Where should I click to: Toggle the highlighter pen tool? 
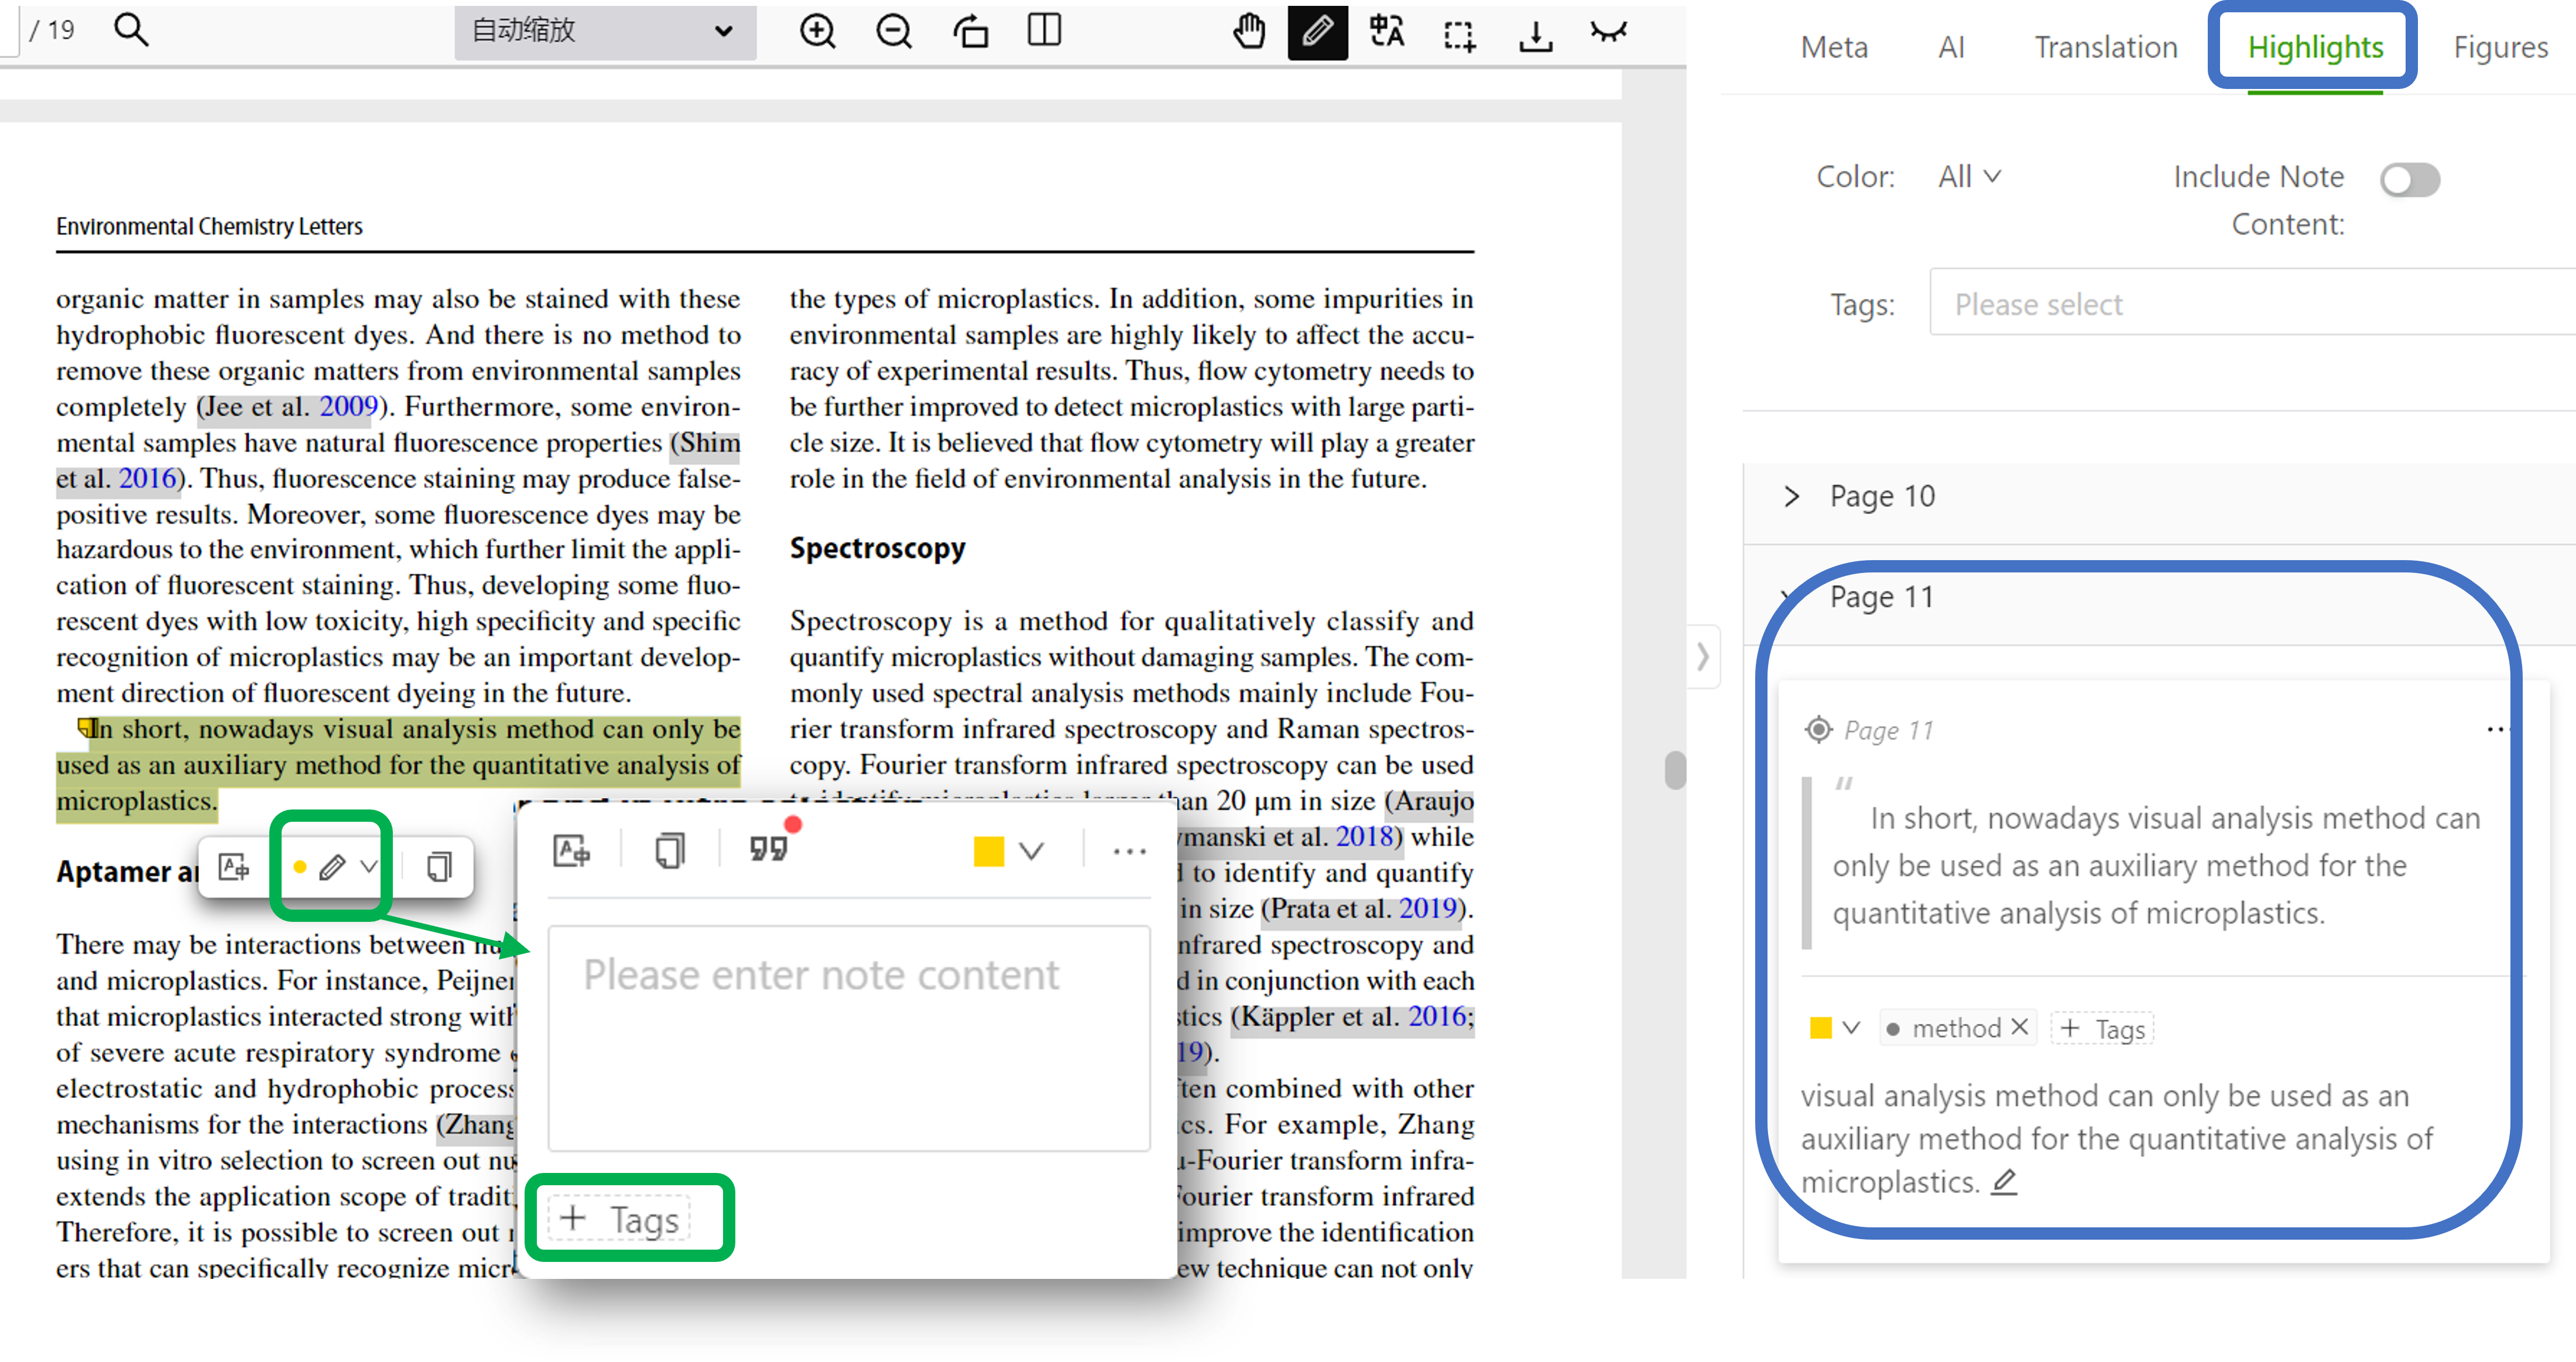click(1317, 32)
